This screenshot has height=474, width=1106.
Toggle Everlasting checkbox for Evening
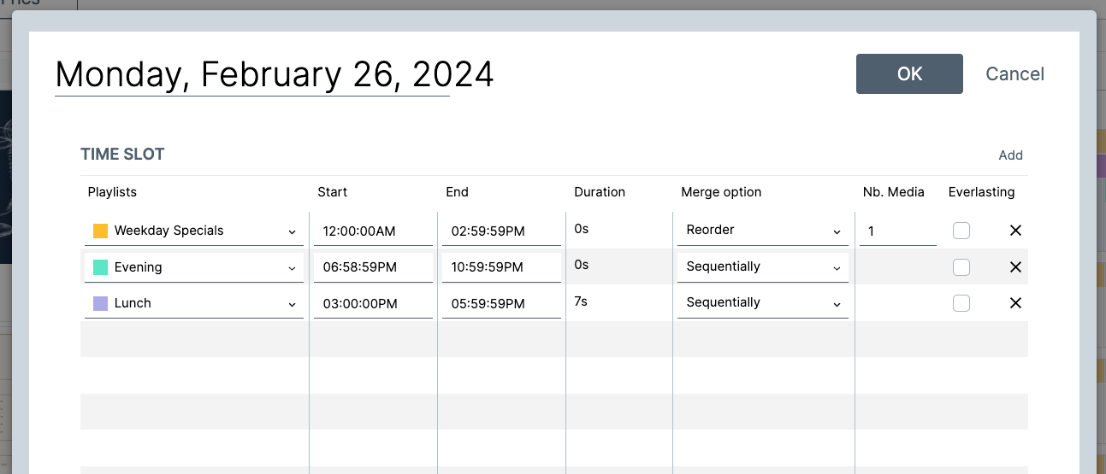click(x=961, y=267)
